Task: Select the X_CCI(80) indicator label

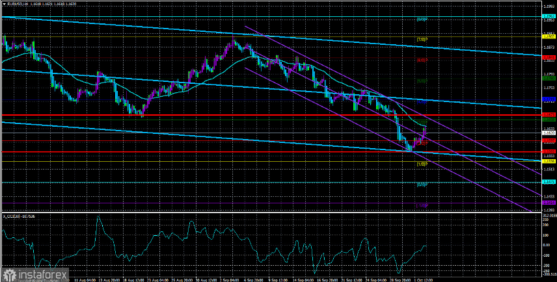Action: [x=10, y=216]
